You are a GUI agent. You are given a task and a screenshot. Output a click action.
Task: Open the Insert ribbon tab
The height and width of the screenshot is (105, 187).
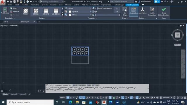click(17, 5)
